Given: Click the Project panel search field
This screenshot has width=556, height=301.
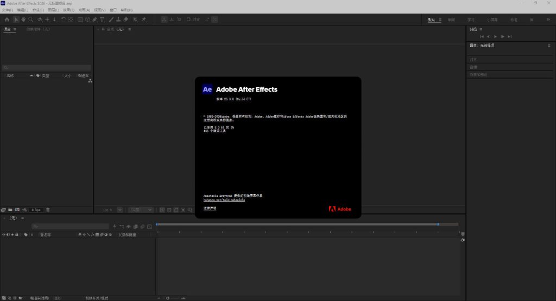Looking at the screenshot, I should click(47, 68).
